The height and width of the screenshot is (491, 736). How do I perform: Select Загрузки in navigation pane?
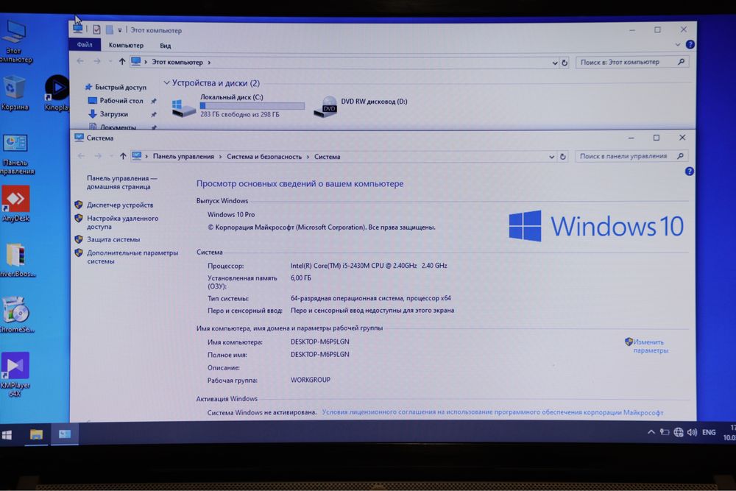[108, 114]
